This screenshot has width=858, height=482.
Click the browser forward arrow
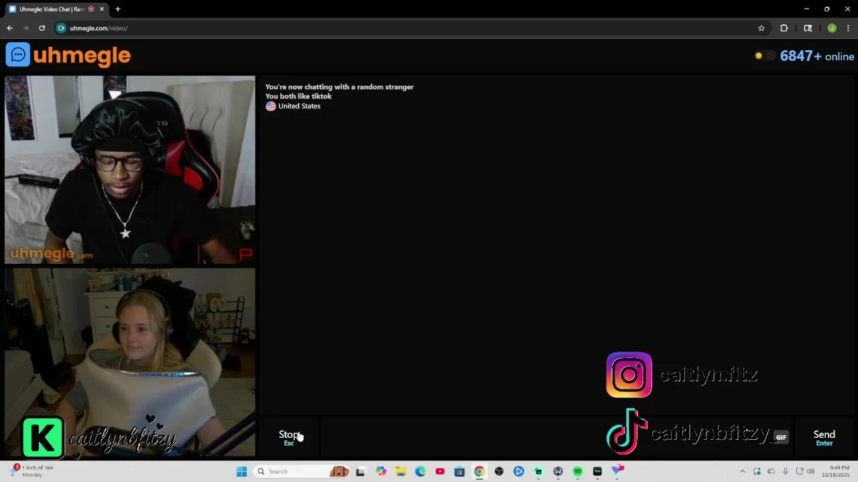coord(25,28)
